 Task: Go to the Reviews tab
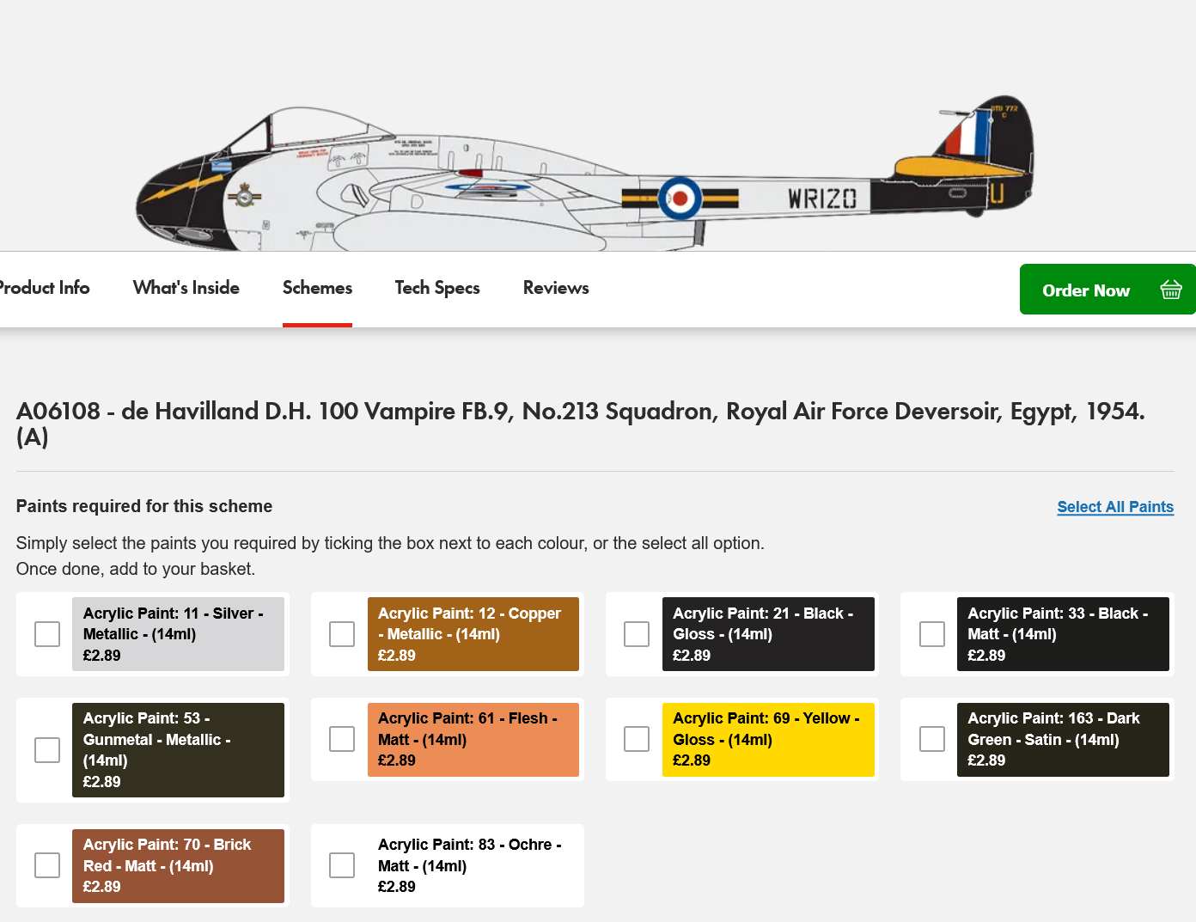(556, 288)
